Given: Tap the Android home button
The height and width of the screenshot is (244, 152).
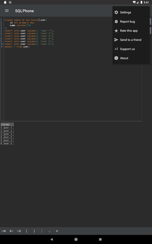Looking at the screenshot, I should click(76, 240).
